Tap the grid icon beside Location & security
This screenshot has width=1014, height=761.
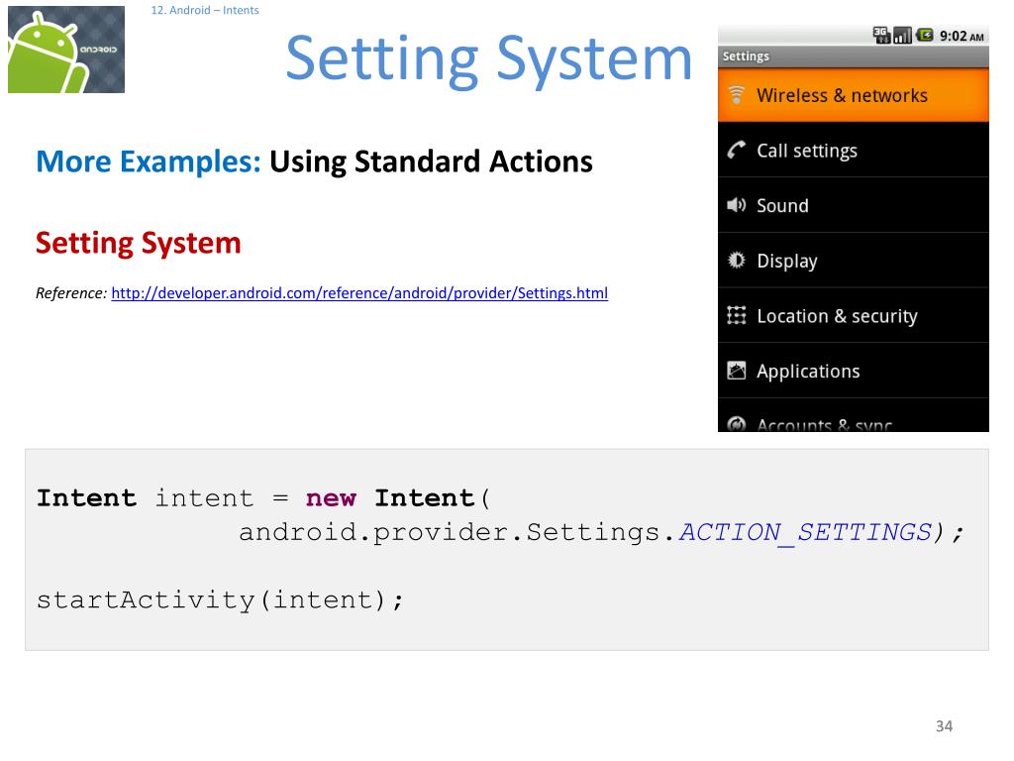click(x=736, y=315)
